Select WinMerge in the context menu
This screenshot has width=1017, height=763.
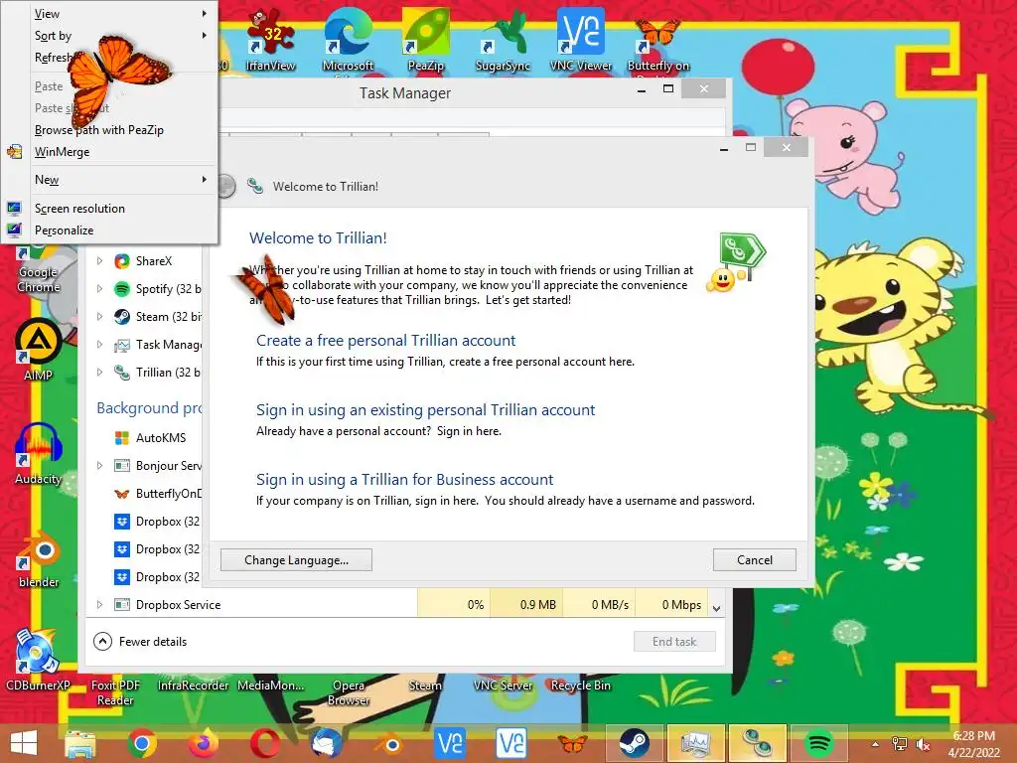click(x=109, y=152)
